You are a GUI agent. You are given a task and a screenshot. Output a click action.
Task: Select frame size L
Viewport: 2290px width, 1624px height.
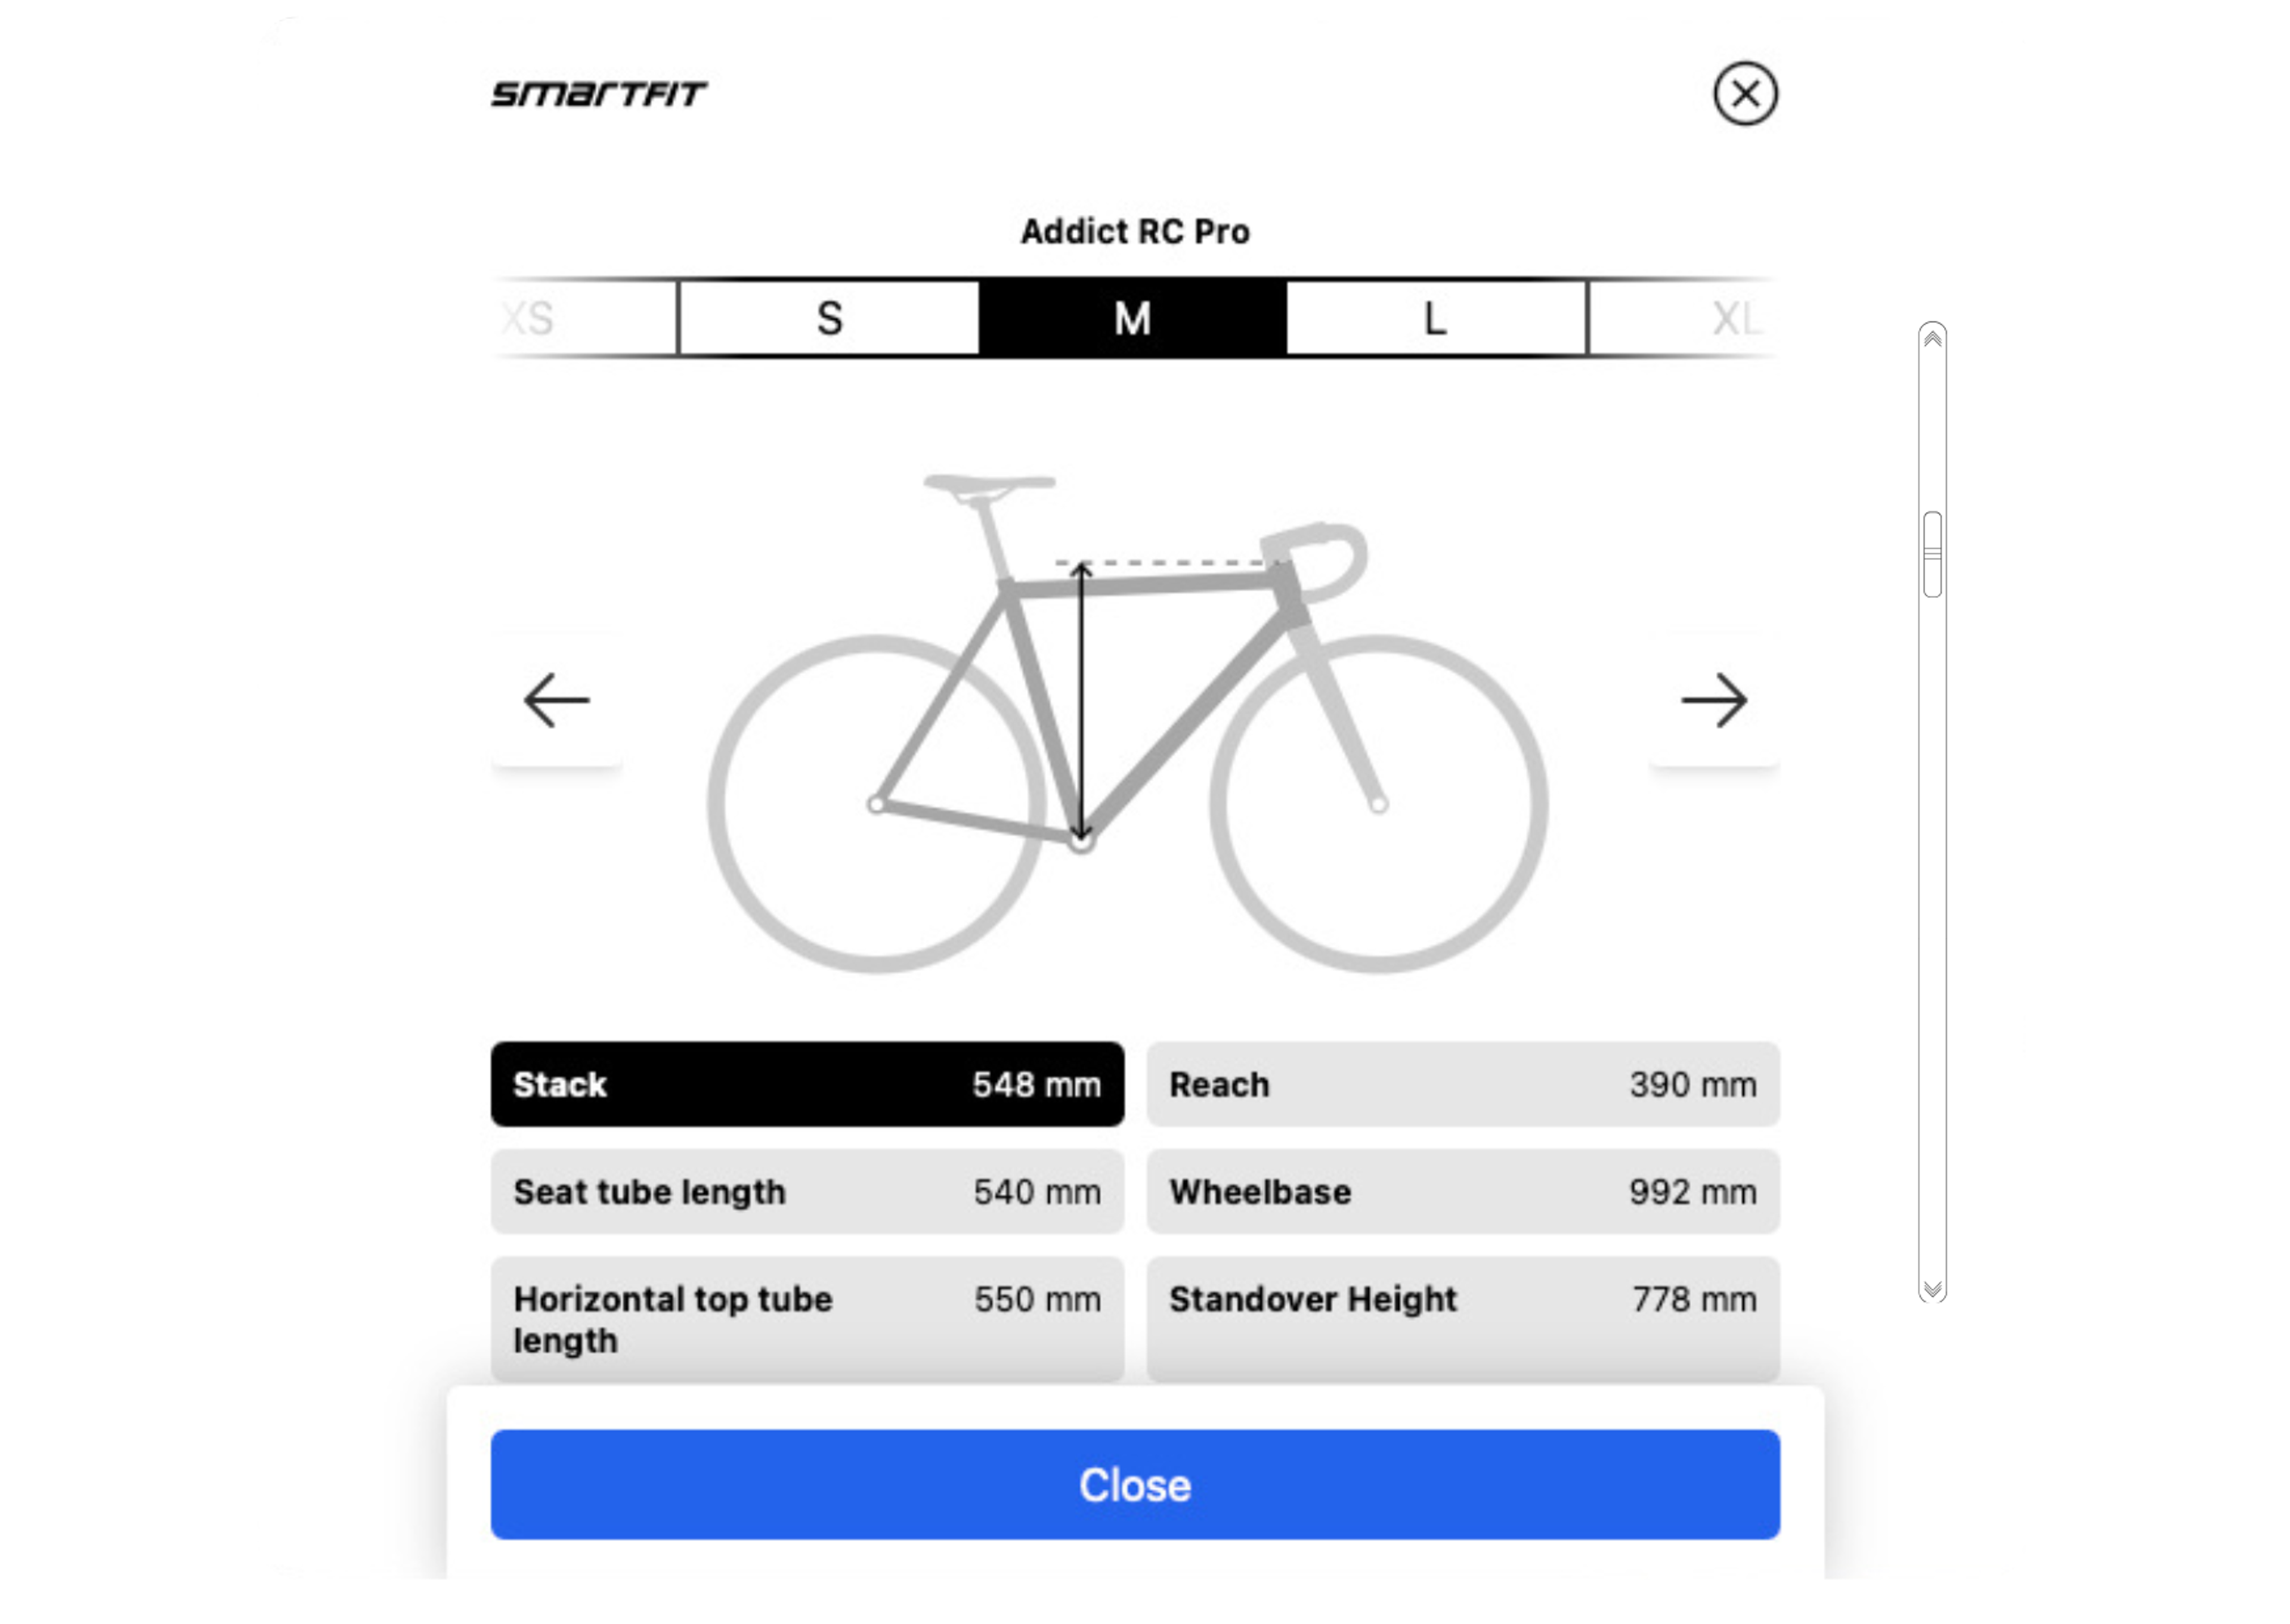pos(1435,318)
